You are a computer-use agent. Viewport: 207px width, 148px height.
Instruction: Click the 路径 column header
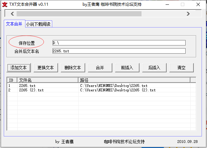click(134, 80)
